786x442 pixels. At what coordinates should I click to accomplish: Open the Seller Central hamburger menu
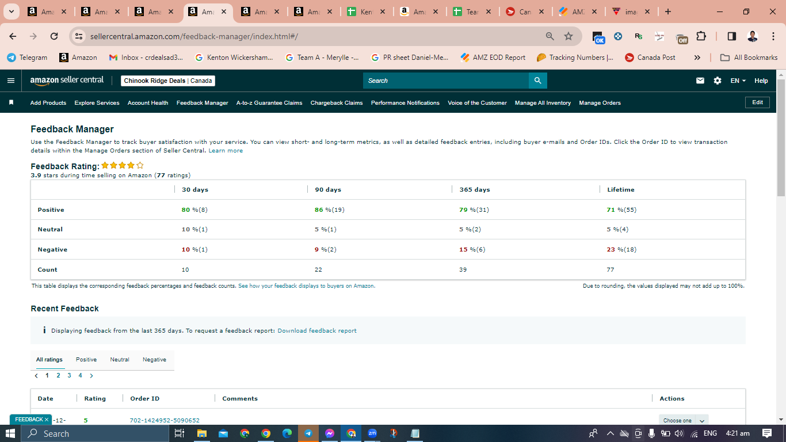(11, 81)
